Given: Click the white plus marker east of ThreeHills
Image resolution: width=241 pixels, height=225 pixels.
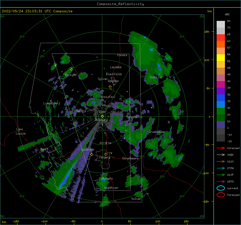Looking at the screenshot, I should [x=151, y=108].
